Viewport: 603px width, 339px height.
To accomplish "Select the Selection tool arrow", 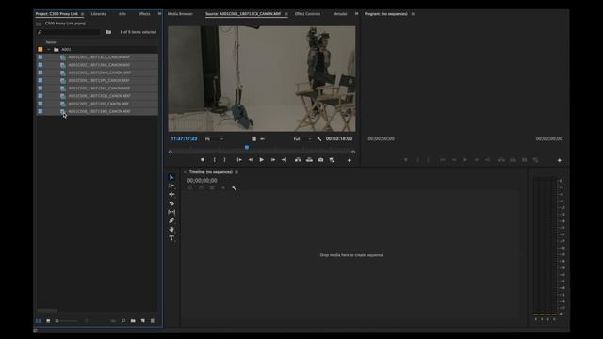I will tap(171, 177).
